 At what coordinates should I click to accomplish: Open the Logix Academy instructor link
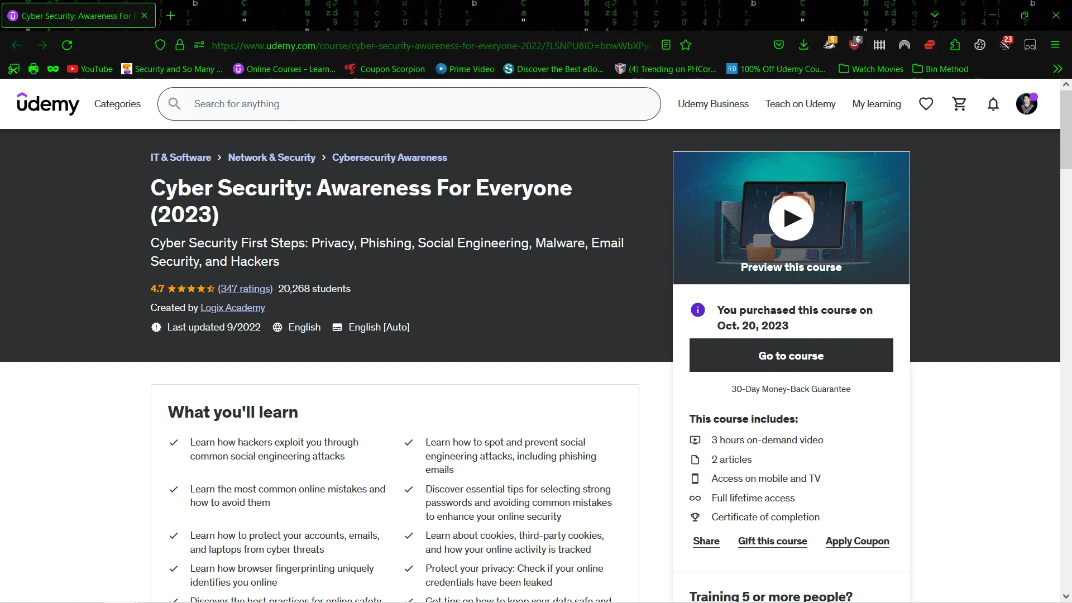point(233,308)
